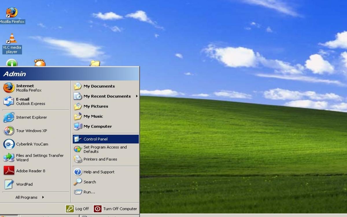The image size is (347, 217).
Task: Open Search from the Start menu
Action: click(106, 182)
